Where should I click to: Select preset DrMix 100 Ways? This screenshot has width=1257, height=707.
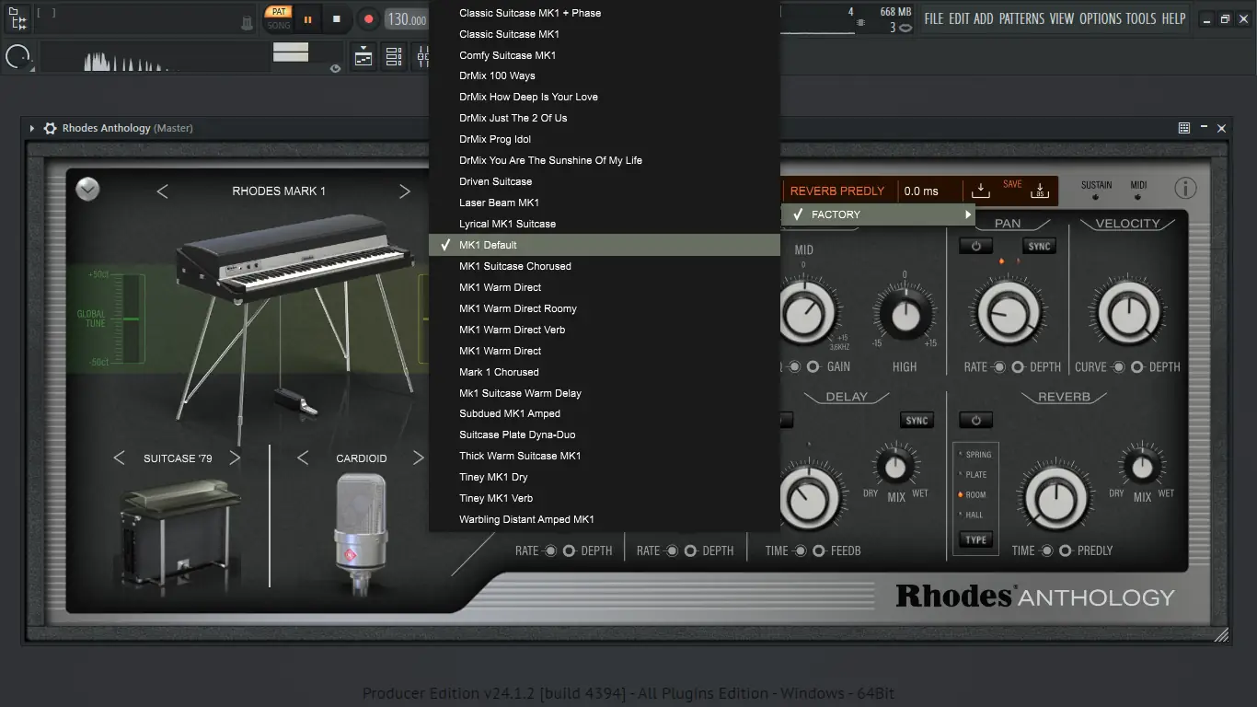coord(605,75)
